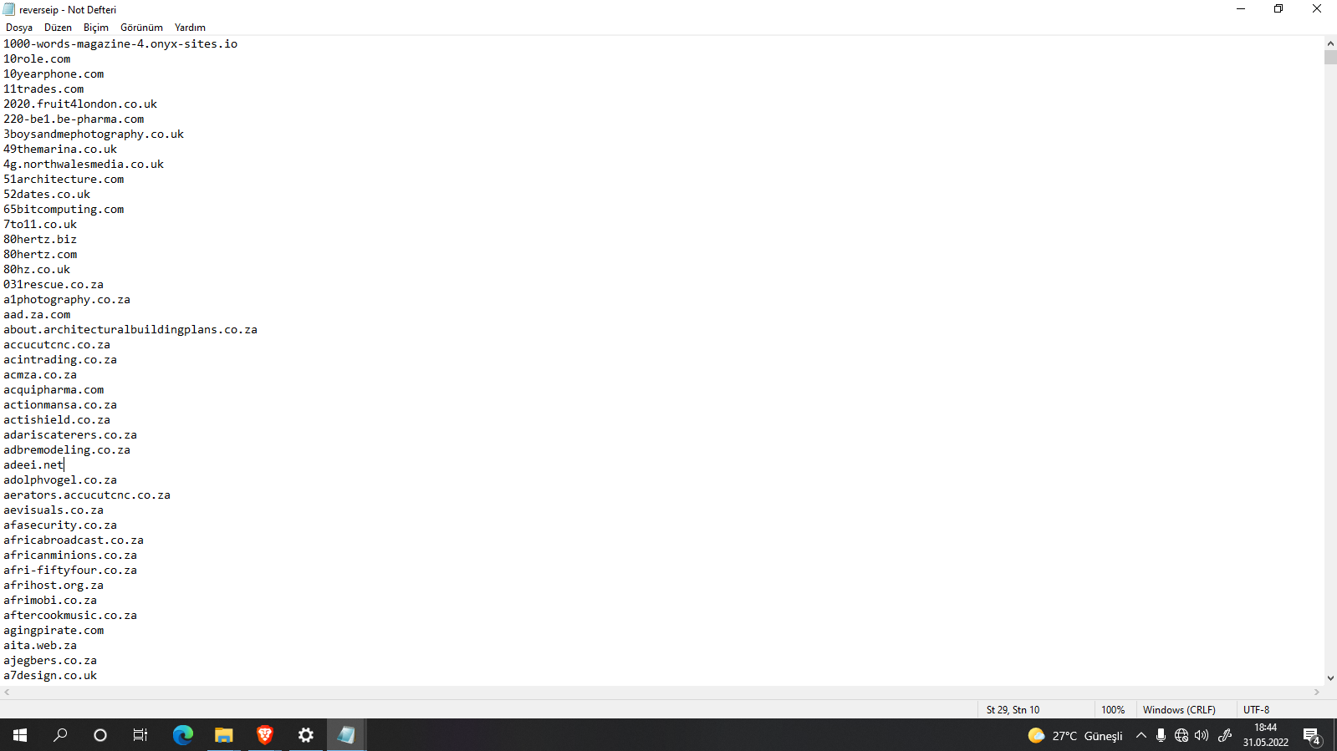Open the Dosya menu
Screen dimensions: 1337x751
(19, 28)
